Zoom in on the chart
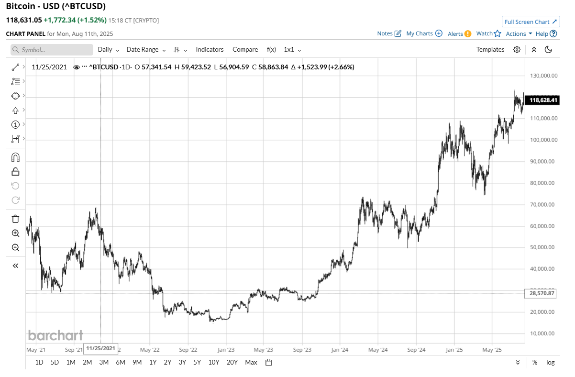 15,233
